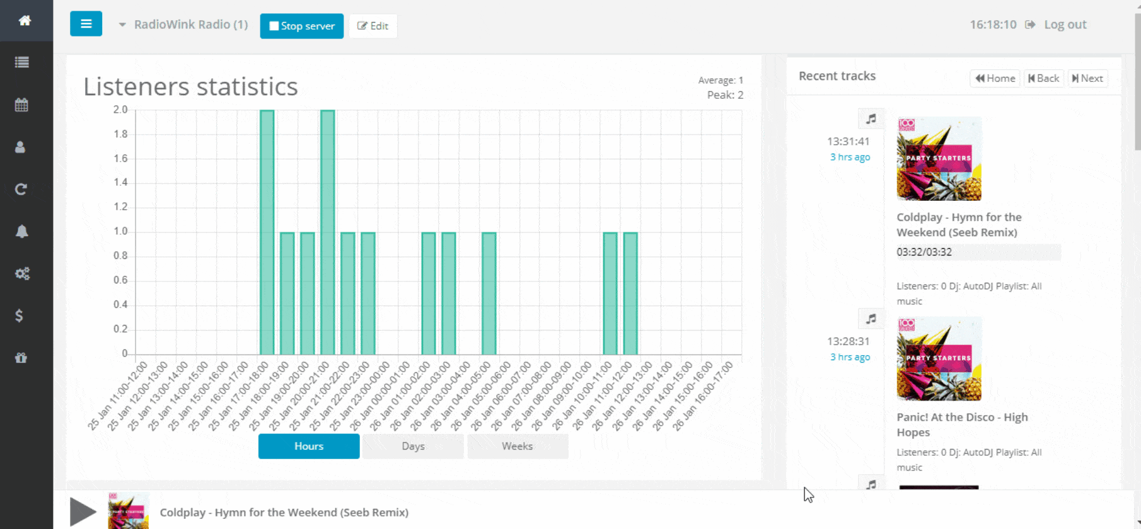Viewport: 1141px width, 529px height.
Task: Click the '3 hrs ago' under 13:31:41
Action: point(850,157)
